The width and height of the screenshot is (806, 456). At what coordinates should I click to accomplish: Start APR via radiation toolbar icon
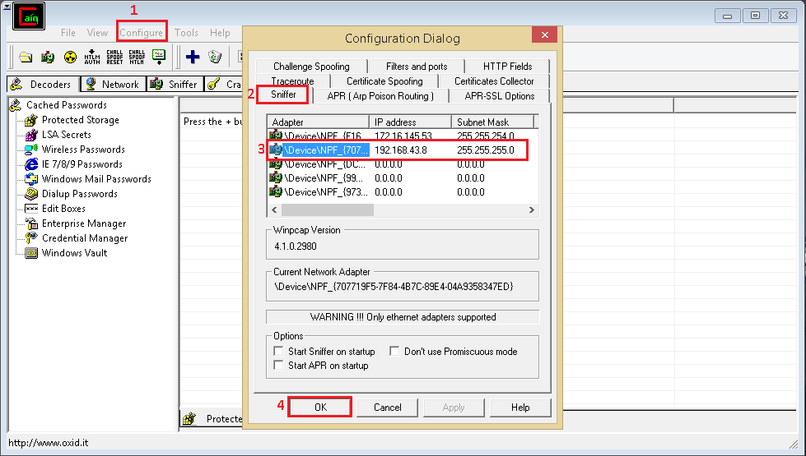[x=71, y=57]
